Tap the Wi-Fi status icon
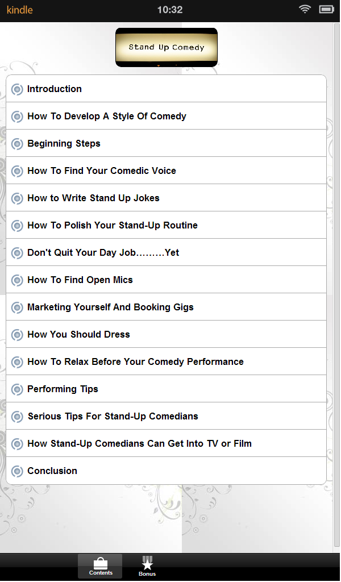The image size is (341, 582). tap(305, 10)
